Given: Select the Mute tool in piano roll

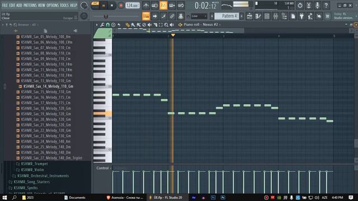Looking at the screenshot, I should tap(149, 25).
